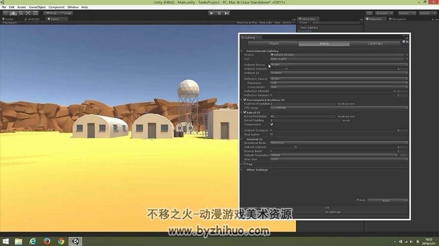Image resolution: width=439 pixels, height=246 pixels.
Task: Select the Scale tool in the toolbar
Action: tap(28, 13)
